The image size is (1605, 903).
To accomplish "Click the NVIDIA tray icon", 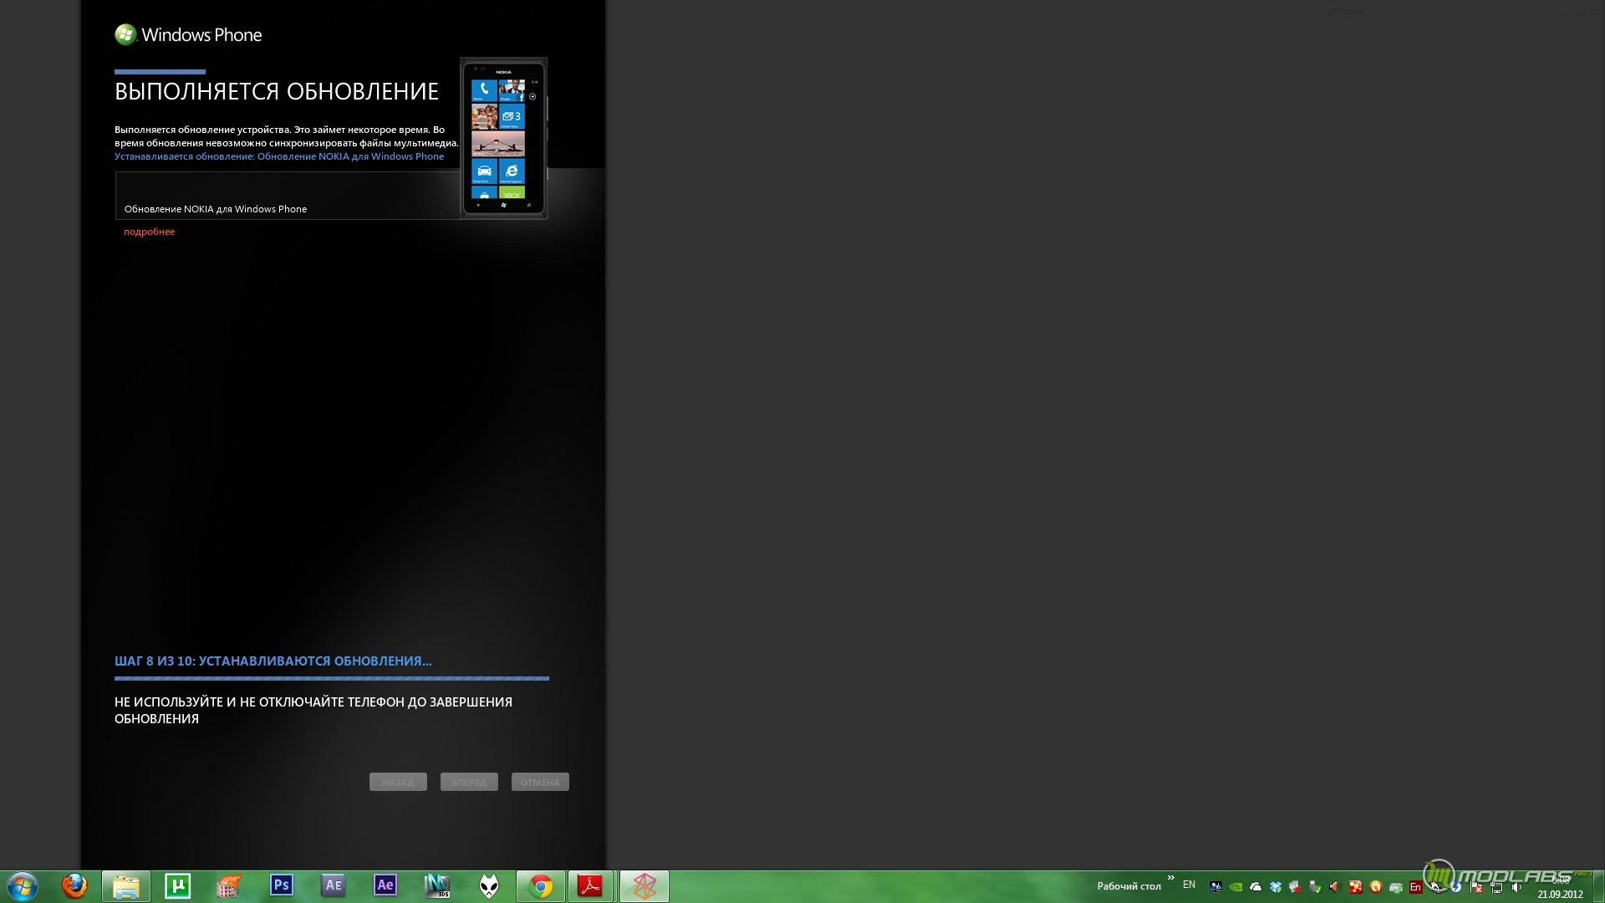I will tap(1236, 887).
